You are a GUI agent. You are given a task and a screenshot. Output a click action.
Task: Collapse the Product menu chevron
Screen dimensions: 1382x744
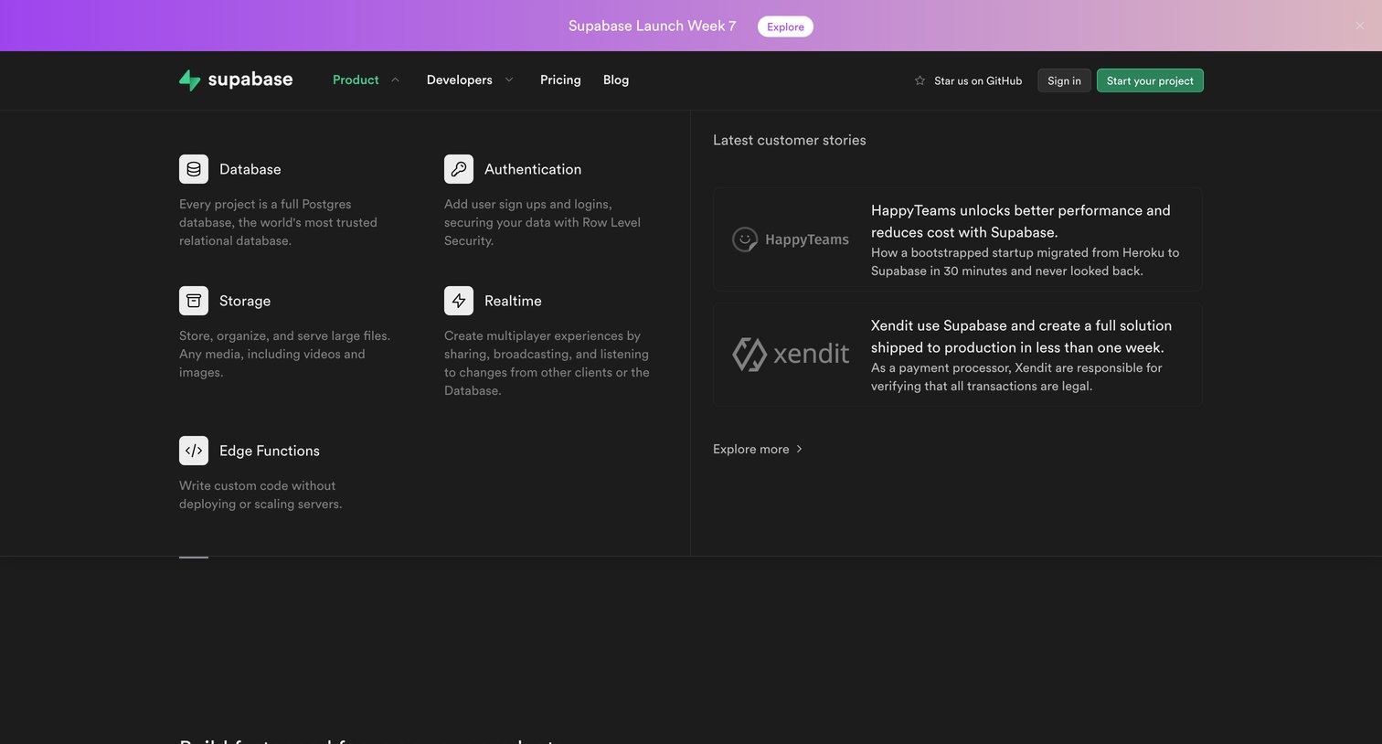point(395,80)
